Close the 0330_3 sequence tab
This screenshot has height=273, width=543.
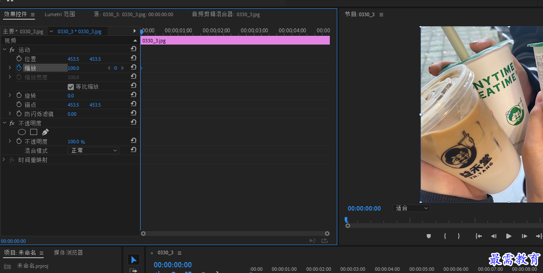tap(152, 253)
